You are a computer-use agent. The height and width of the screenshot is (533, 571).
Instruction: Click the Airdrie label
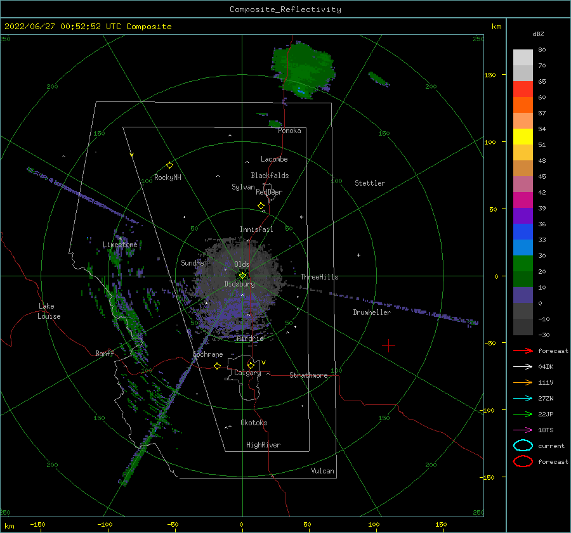click(250, 338)
